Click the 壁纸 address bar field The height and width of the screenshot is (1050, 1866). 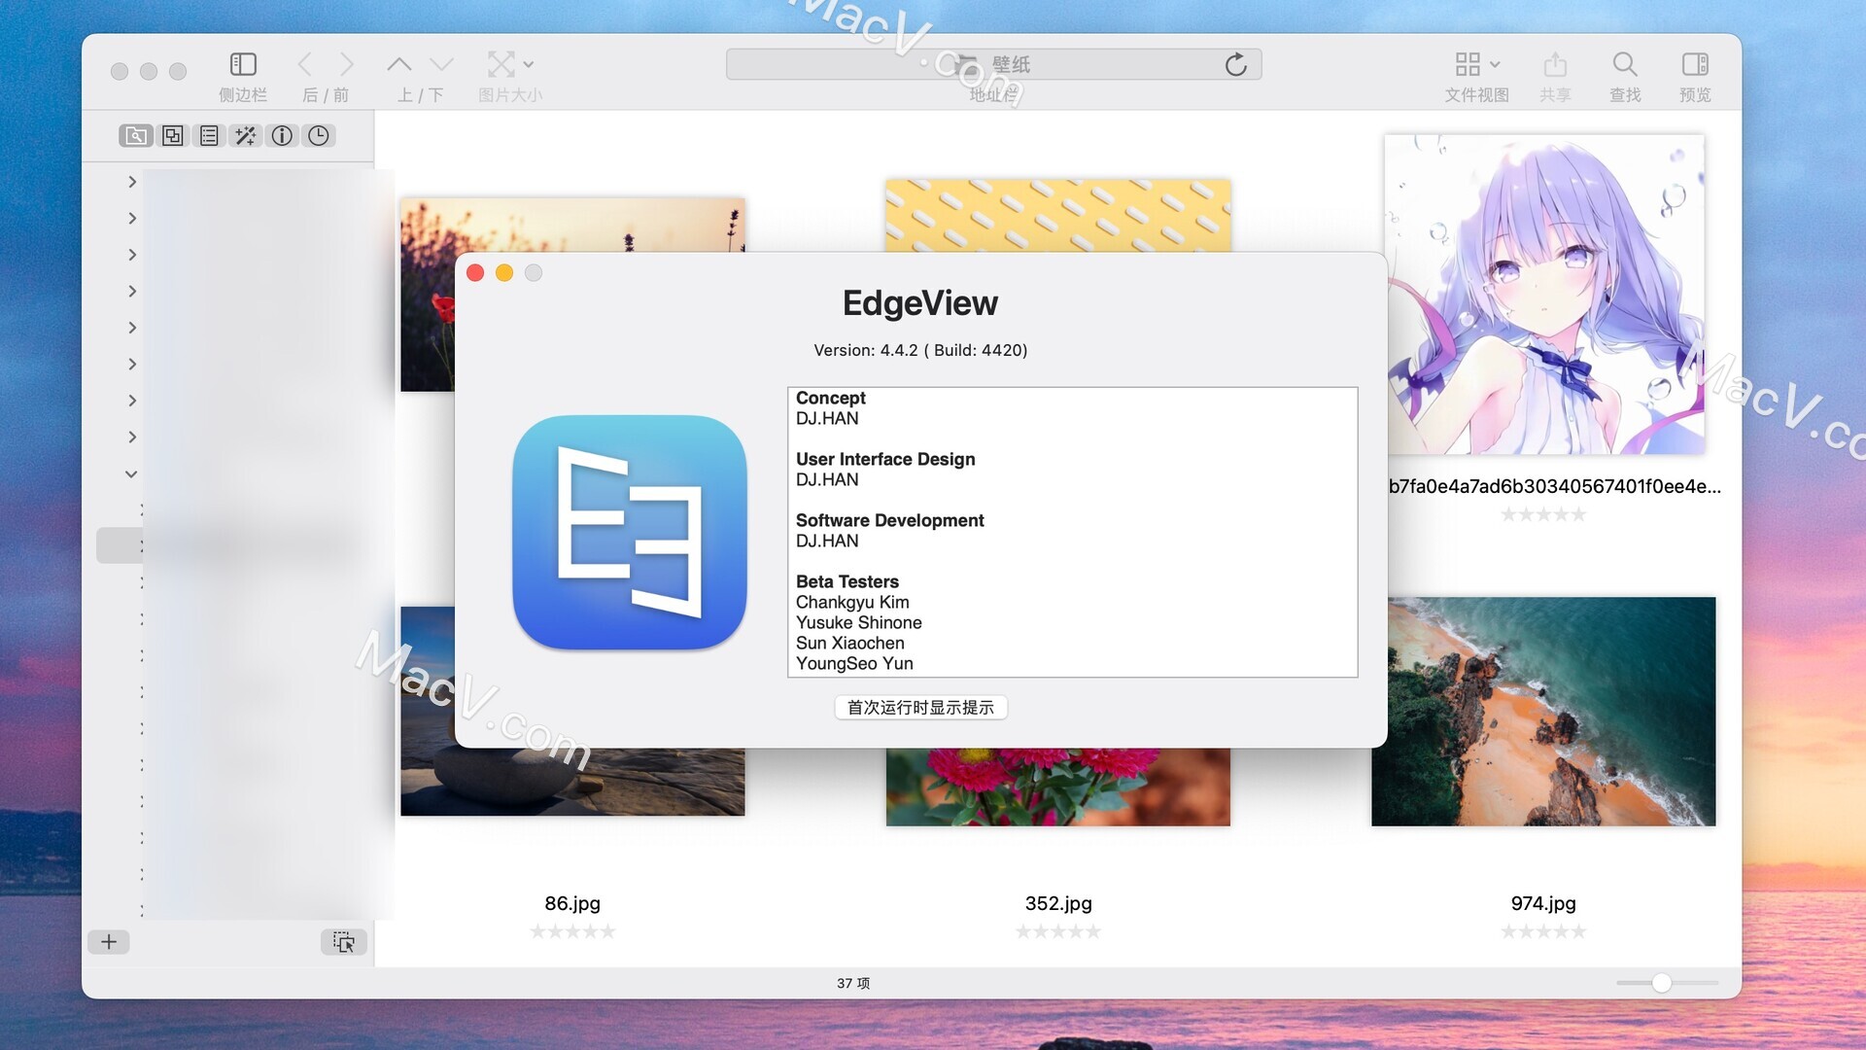pos(993,64)
